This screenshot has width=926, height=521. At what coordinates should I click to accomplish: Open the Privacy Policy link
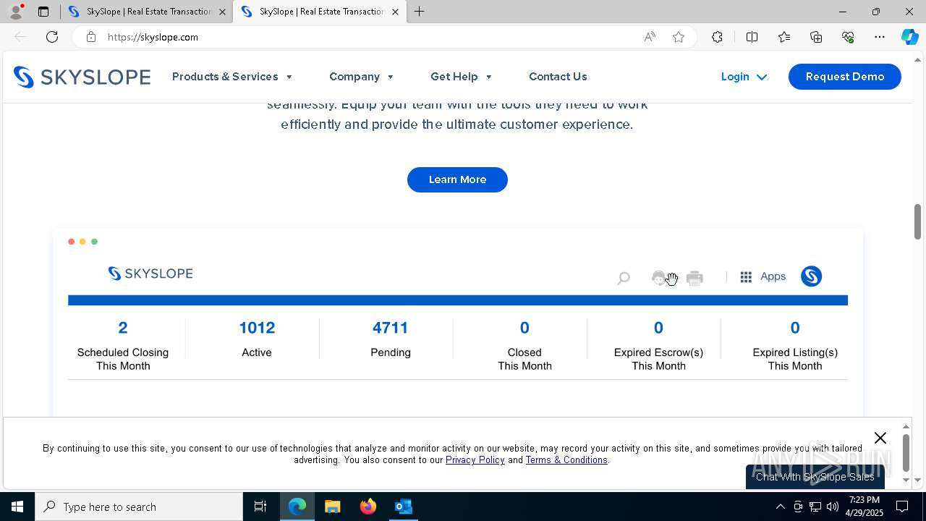[475, 460]
